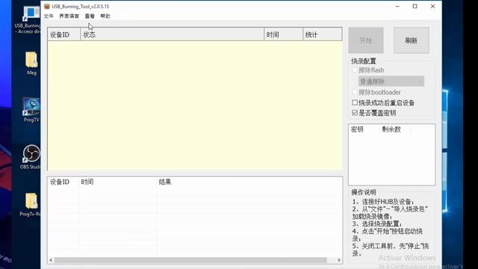The image size is (478, 269).
Task: Click the 刷新 refresh button
Action: click(412, 40)
